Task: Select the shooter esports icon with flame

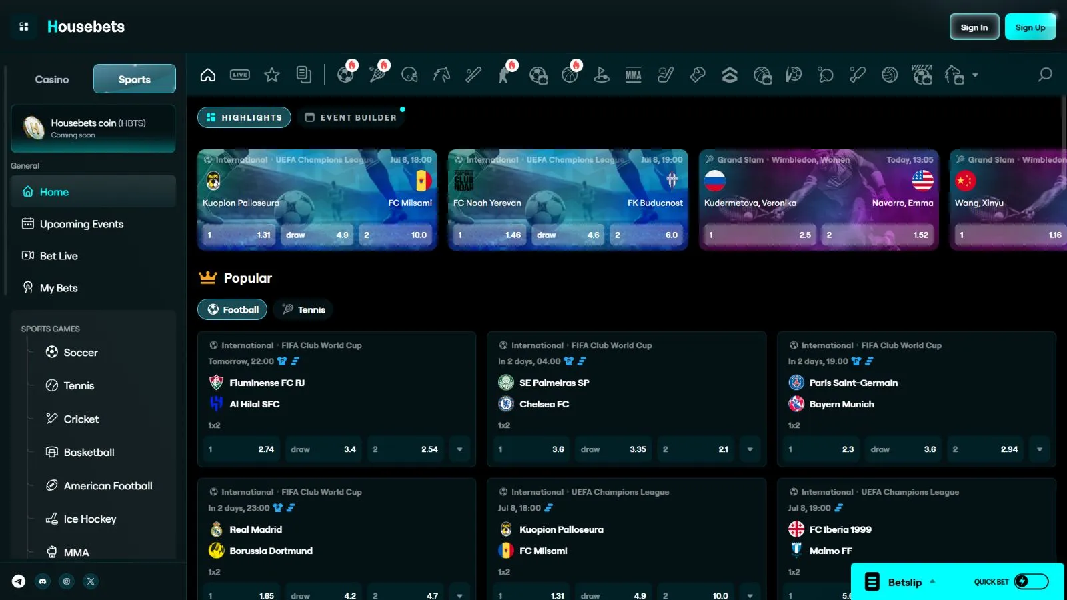Action: (x=505, y=75)
